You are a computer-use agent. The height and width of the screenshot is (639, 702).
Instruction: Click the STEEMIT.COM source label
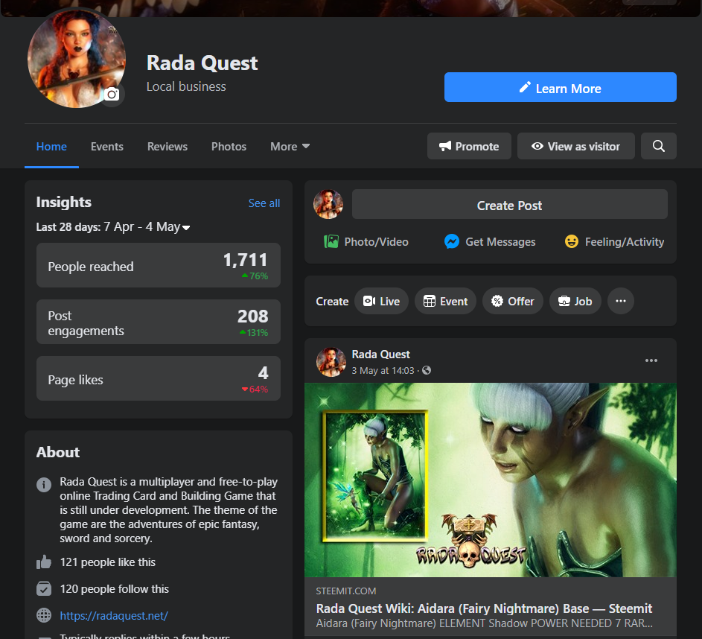(346, 591)
